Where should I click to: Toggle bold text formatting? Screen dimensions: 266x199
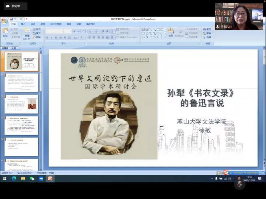click(x=47, y=37)
